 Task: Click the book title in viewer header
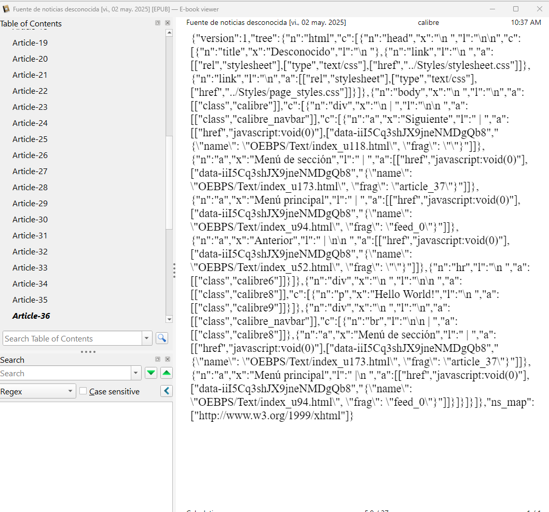pyautogui.click(x=266, y=22)
